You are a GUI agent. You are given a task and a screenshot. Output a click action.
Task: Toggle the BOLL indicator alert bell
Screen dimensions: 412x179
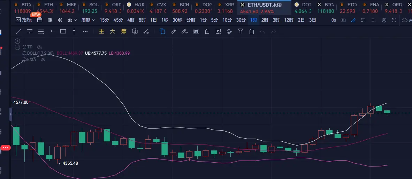click(24, 53)
